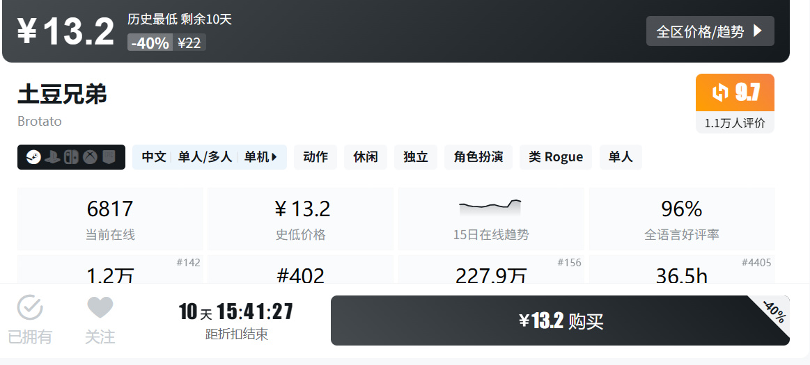
Task: Click the 土豆兄弟 game title
Action: (62, 95)
